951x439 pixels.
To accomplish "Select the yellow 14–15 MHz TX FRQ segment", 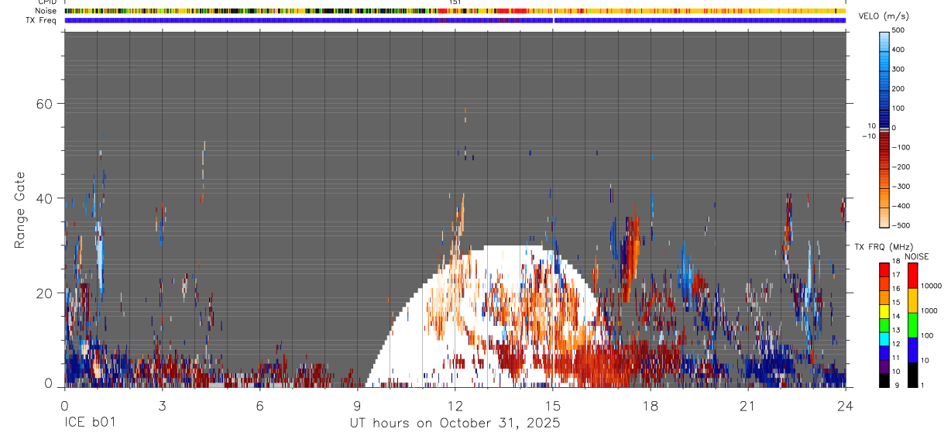I will 884,311.
